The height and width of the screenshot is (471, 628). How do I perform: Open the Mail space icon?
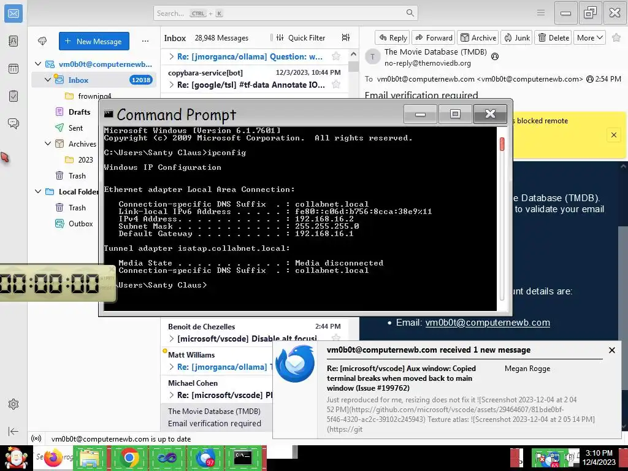tap(13, 13)
